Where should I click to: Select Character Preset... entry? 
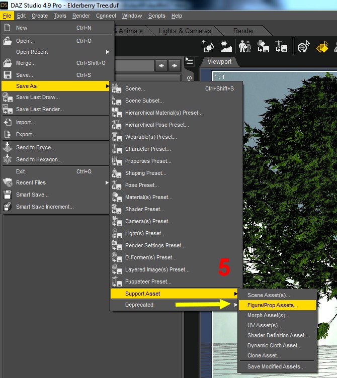(176, 149)
